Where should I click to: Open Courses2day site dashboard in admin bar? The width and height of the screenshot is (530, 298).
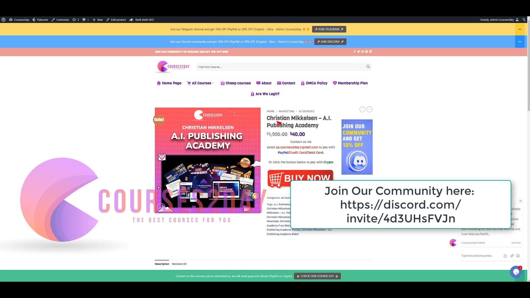click(x=19, y=20)
